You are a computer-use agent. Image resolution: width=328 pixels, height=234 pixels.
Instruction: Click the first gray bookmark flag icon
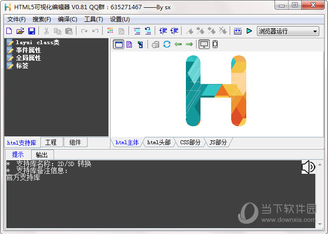190,31
